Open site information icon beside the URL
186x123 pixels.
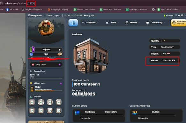pyautogui.click(x=1, y=3)
